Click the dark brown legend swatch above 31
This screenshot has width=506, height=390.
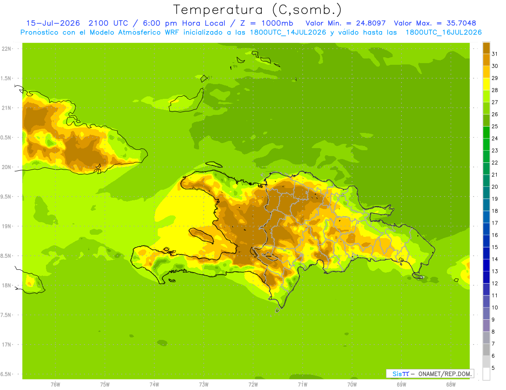[486, 48]
